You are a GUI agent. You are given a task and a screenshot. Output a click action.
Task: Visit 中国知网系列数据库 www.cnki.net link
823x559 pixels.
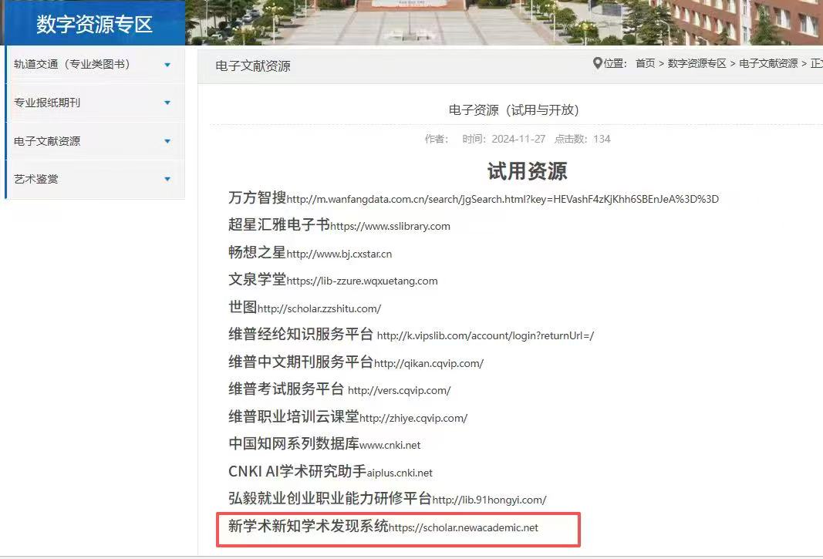[x=390, y=445]
